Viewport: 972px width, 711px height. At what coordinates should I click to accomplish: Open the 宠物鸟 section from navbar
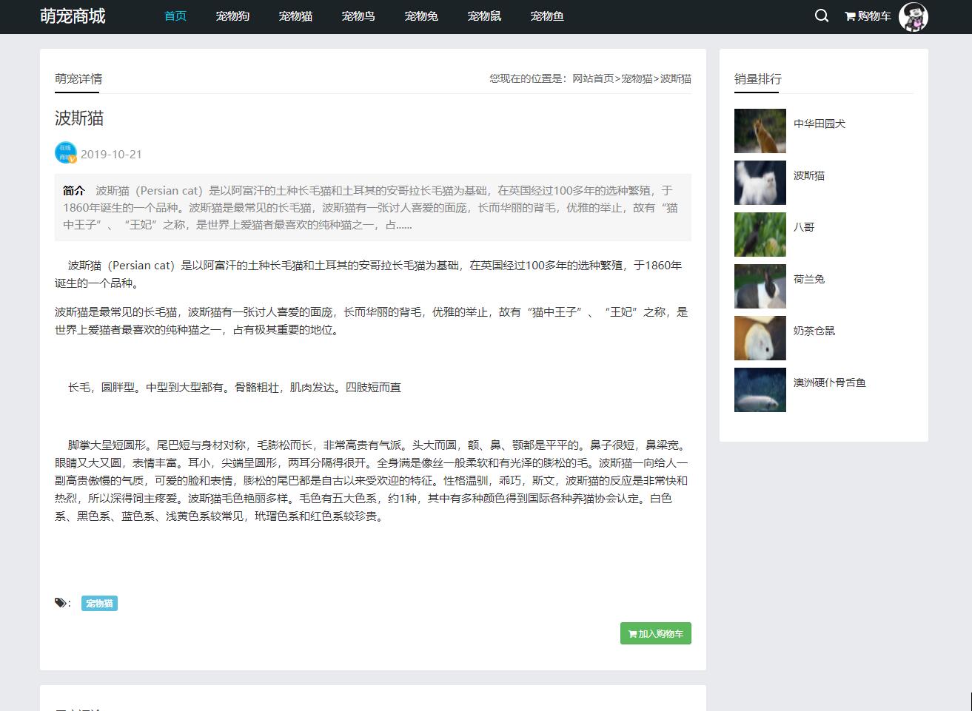click(x=358, y=16)
